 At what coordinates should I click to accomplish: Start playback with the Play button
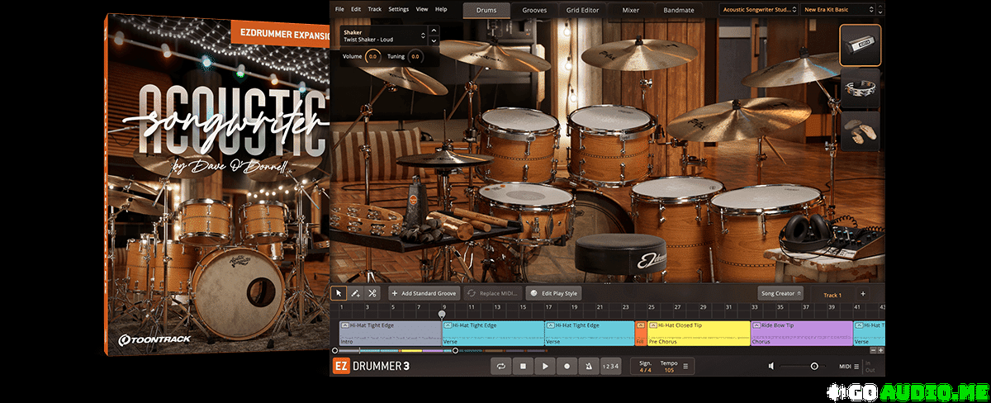pyautogui.click(x=545, y=366)
